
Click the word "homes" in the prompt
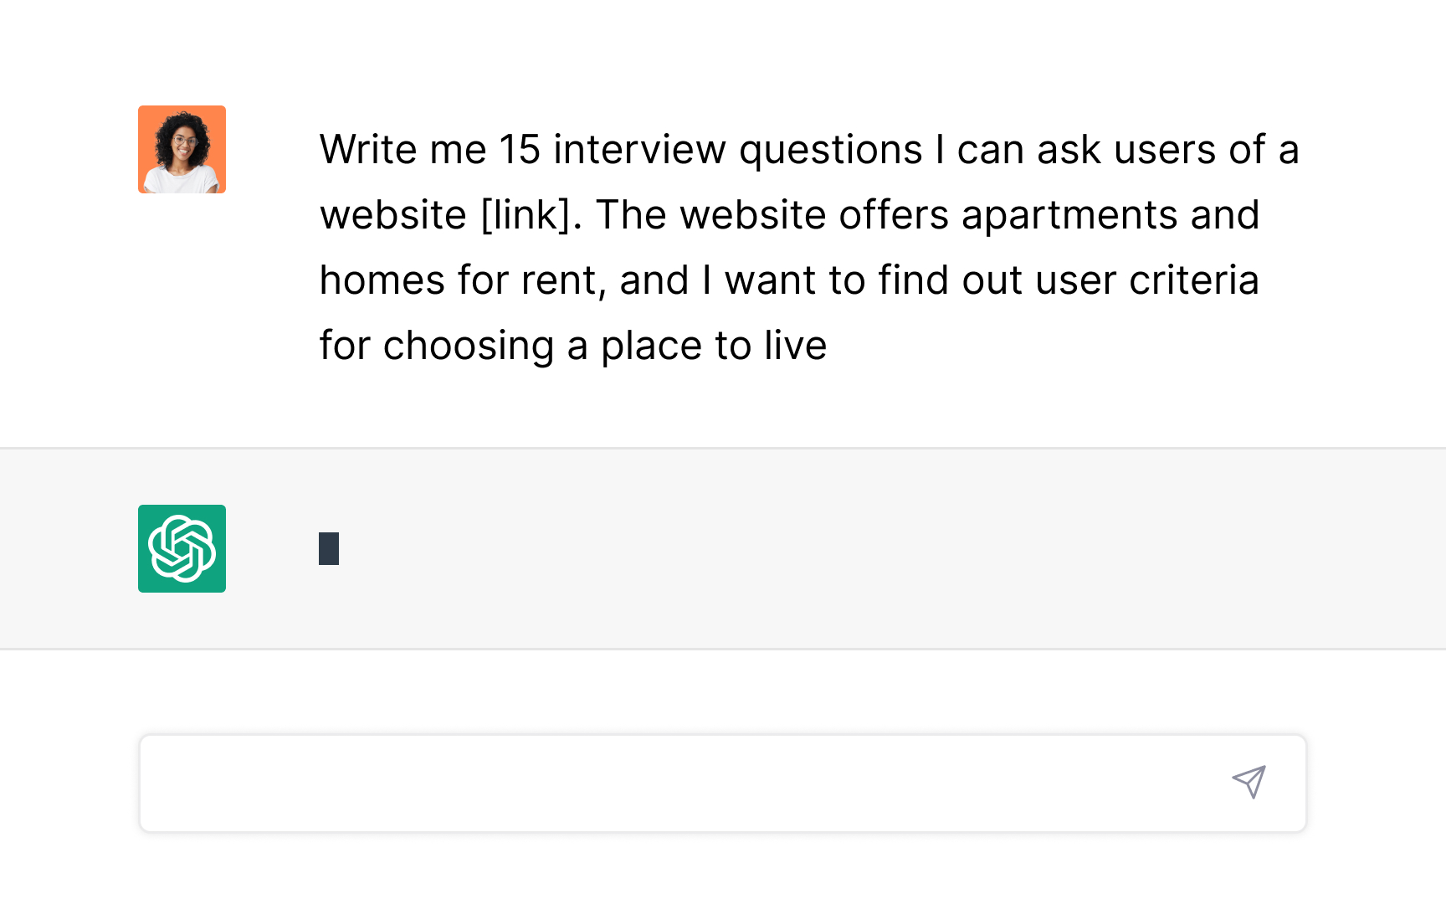tap(382, 280)
